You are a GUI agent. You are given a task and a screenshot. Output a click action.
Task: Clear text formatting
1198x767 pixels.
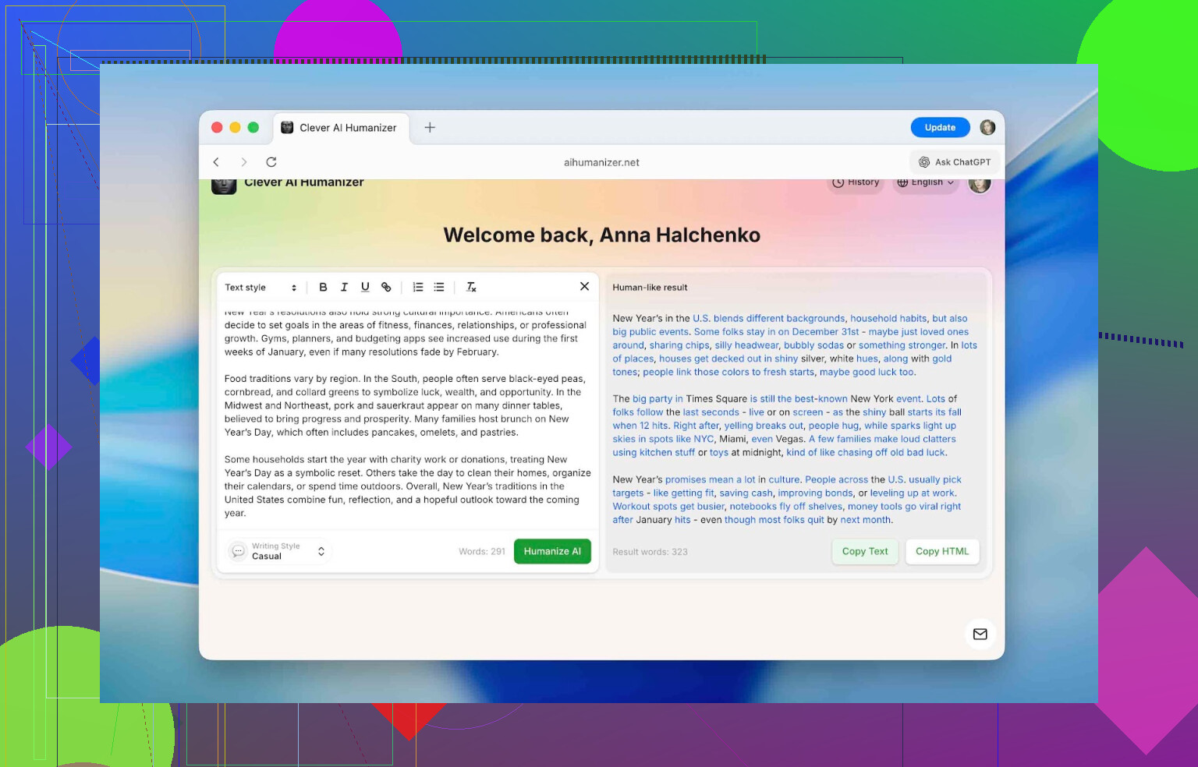click(471, 287)
